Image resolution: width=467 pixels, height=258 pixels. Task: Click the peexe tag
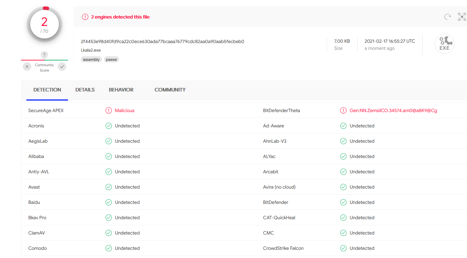[111, 59]
